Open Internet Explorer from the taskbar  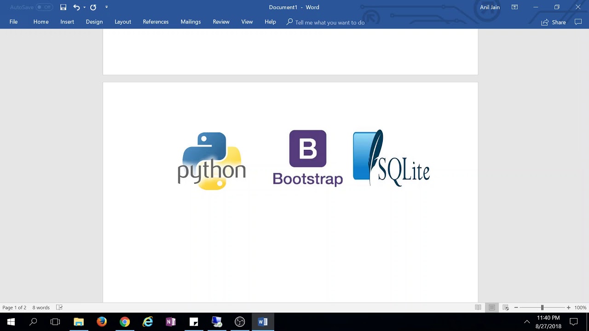click(148, 322)
